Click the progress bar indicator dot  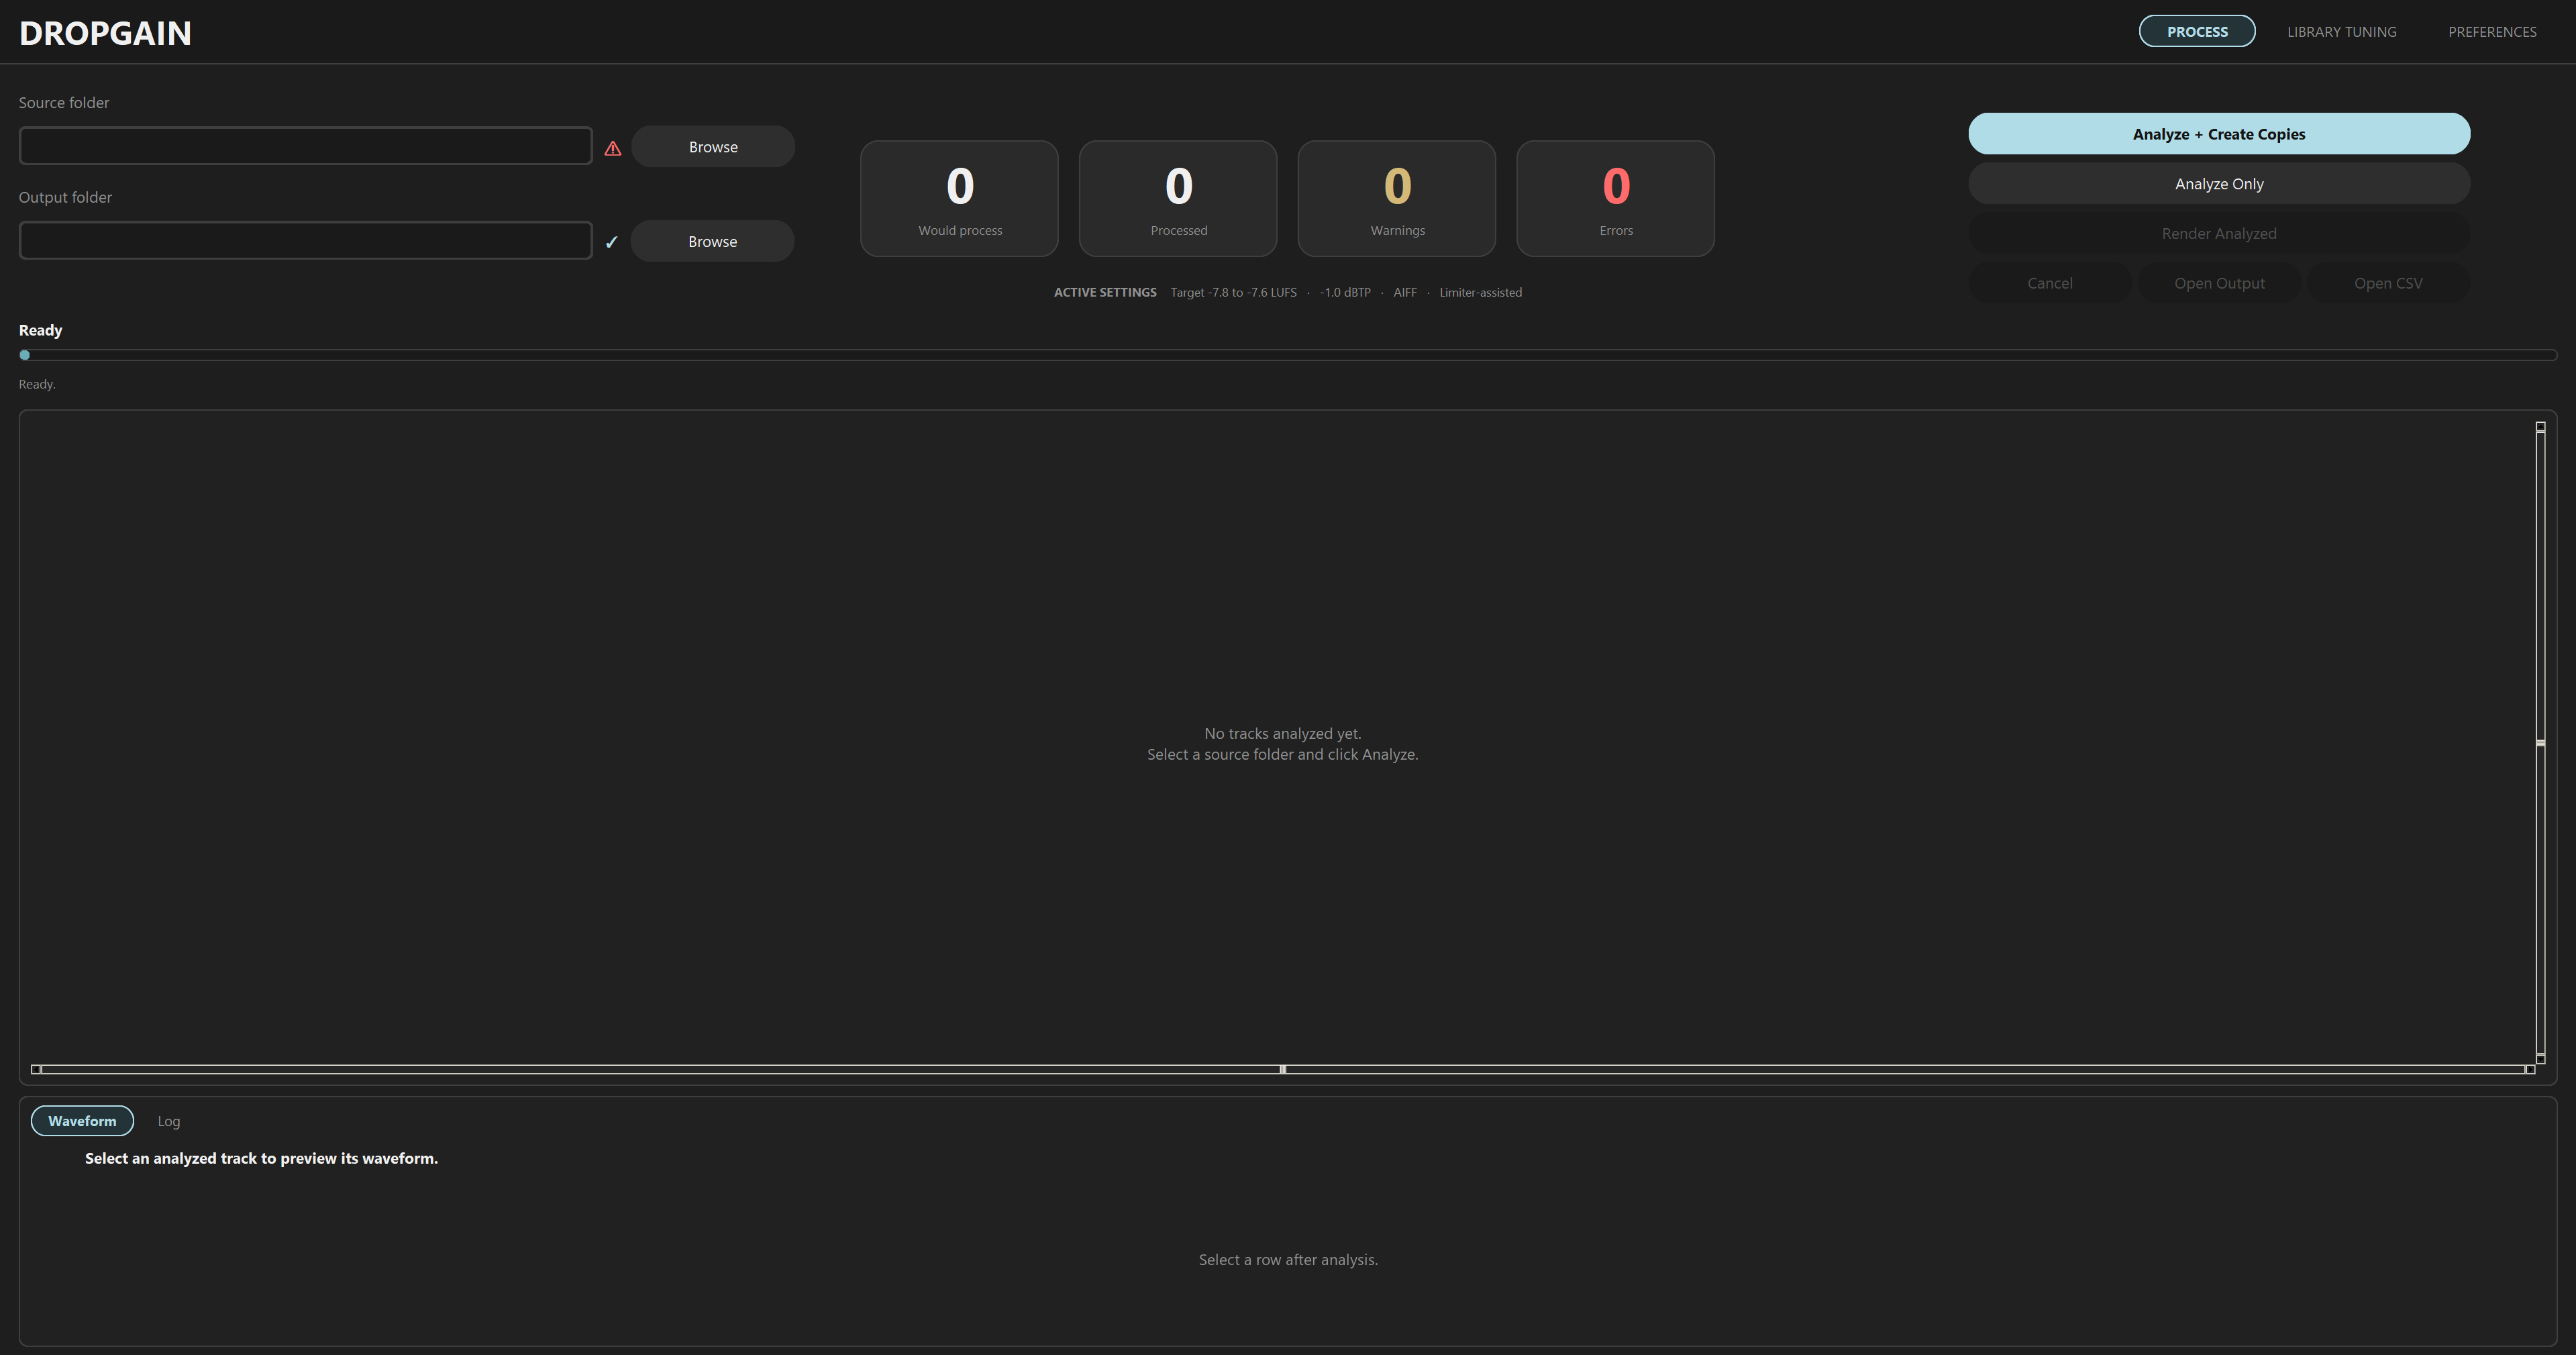pyautogui.click(x=25, y=355)
